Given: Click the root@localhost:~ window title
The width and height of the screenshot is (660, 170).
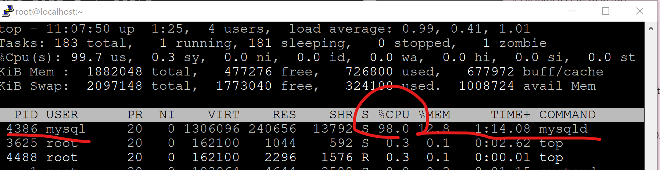Looking at the screenshot, I should pyautogui.click(x=49, y=12).
